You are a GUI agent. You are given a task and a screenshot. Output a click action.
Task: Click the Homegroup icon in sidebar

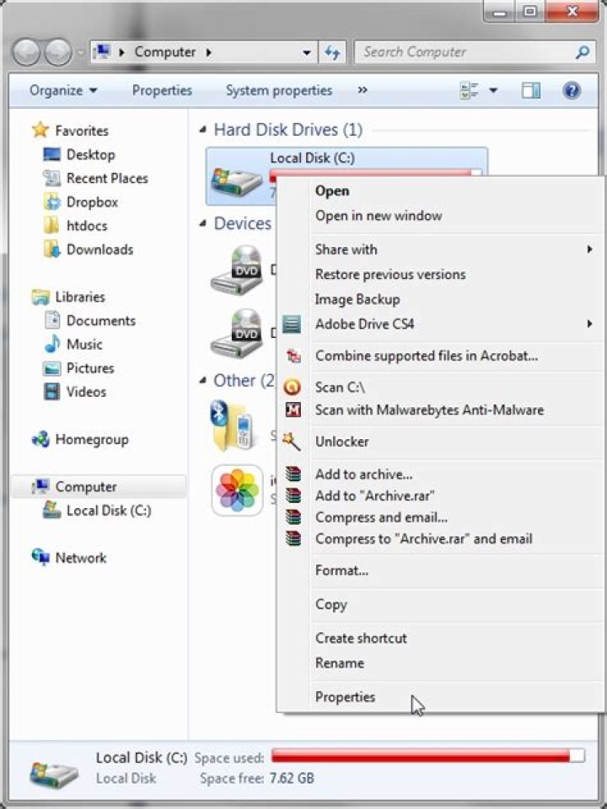coord(40,439)
